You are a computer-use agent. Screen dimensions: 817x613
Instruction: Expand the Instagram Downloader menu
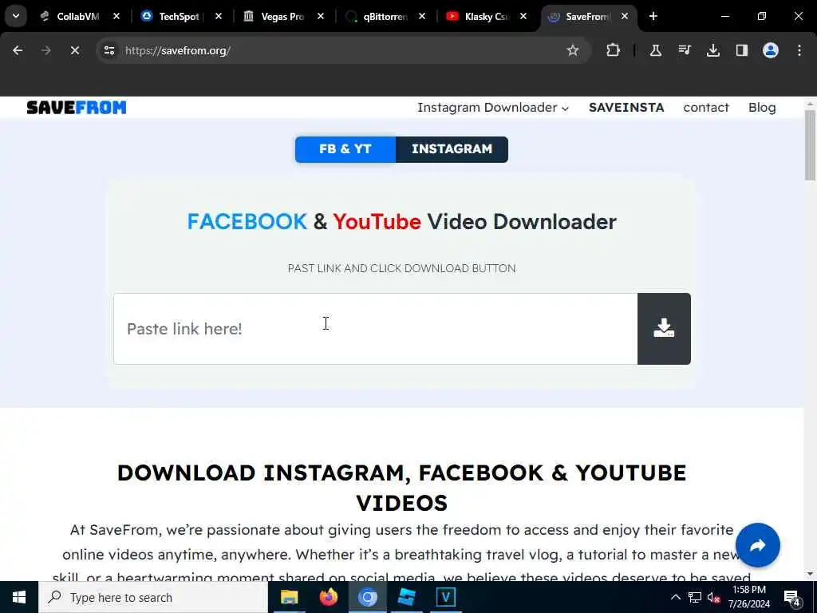[x=493, y=108]
